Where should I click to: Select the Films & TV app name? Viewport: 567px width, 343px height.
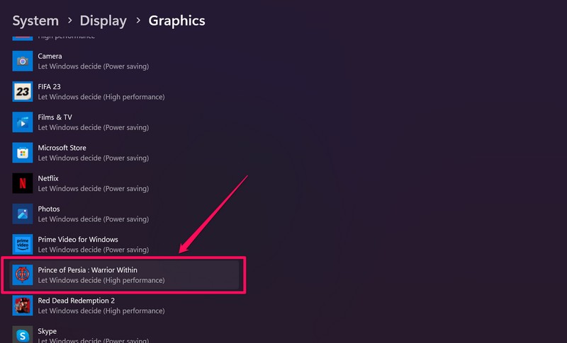pyautogui.click(x=55, y=117)
